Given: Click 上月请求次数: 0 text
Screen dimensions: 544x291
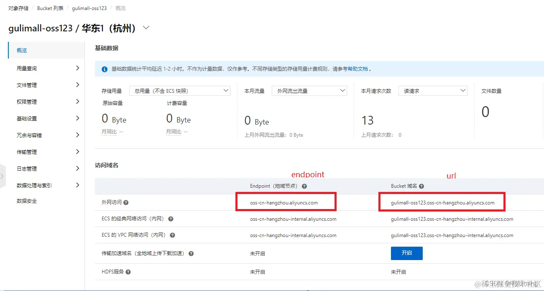Looking at the screenshot, I should tap(381, 135).
